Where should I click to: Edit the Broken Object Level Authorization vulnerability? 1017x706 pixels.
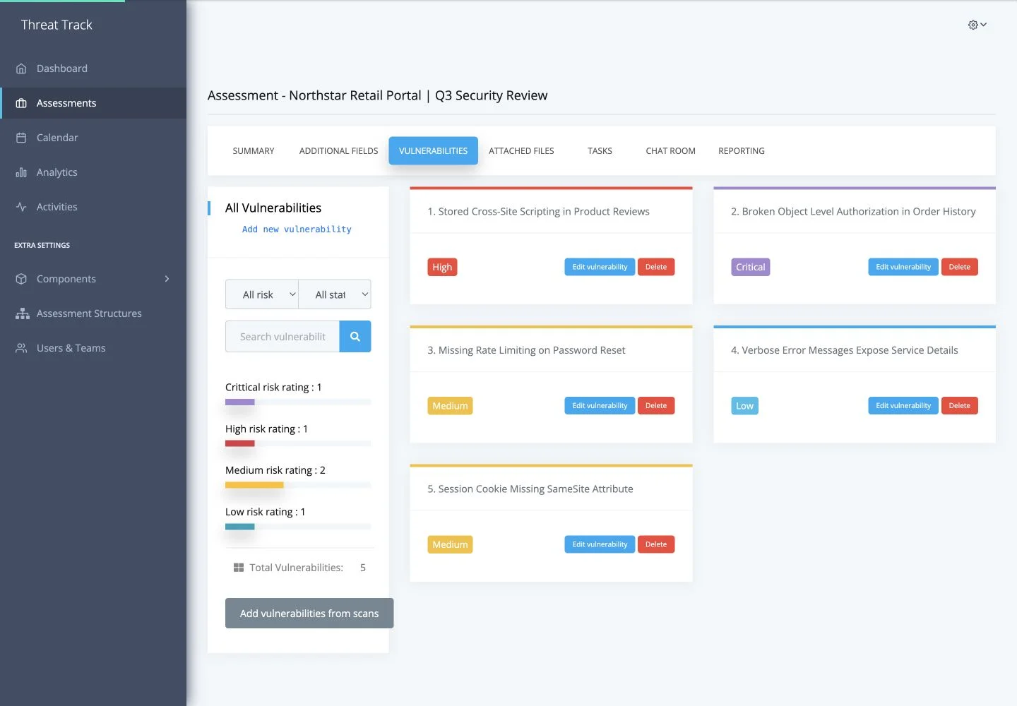(903, 267)
